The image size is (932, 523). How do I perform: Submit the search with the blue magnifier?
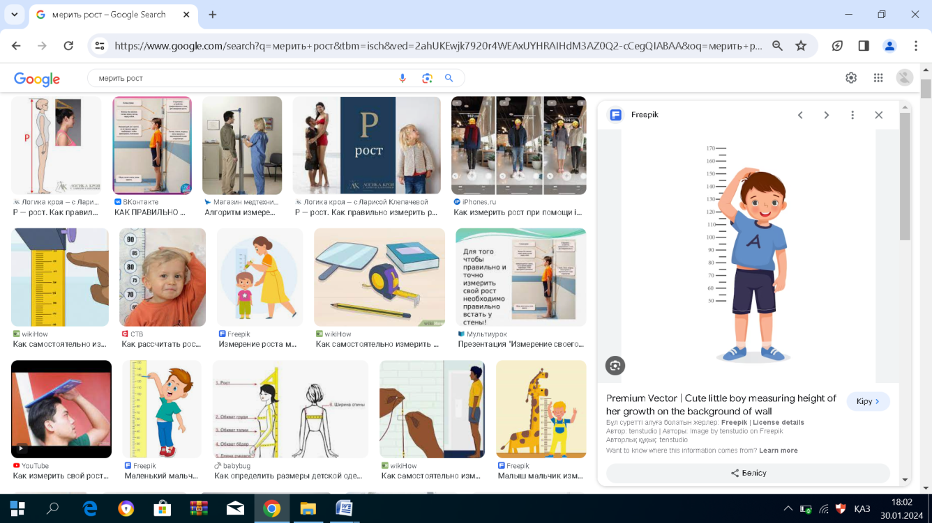point(449,78)
